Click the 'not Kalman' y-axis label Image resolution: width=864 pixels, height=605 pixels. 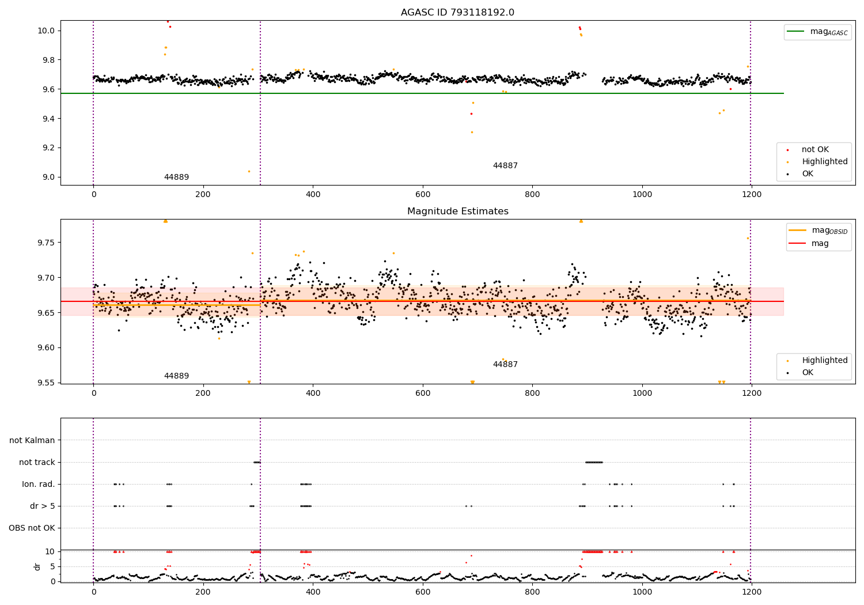[32, 440]
